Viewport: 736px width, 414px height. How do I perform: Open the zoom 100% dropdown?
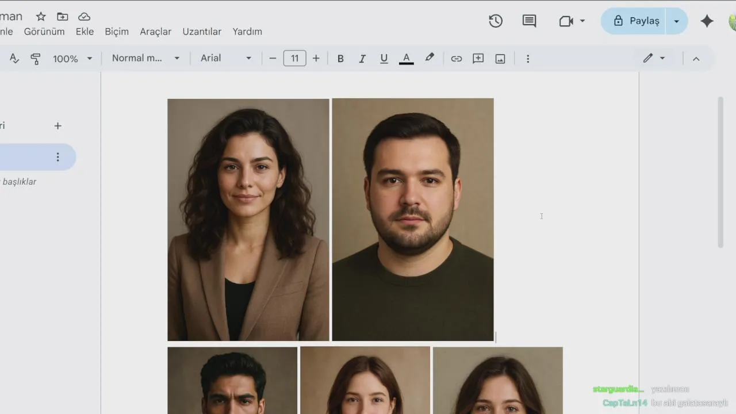[72, 59]
